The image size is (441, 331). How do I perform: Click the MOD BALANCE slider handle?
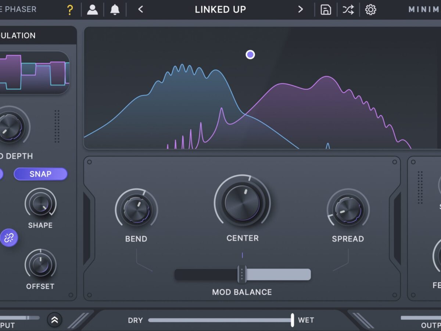pyautogui.click(x=242, y=274)
